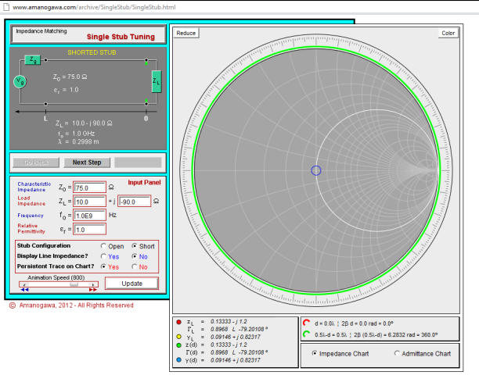Click the Z0 = 75.0 Ω text in circuit
The image size is (479, 375).
[x=70, y=77]
